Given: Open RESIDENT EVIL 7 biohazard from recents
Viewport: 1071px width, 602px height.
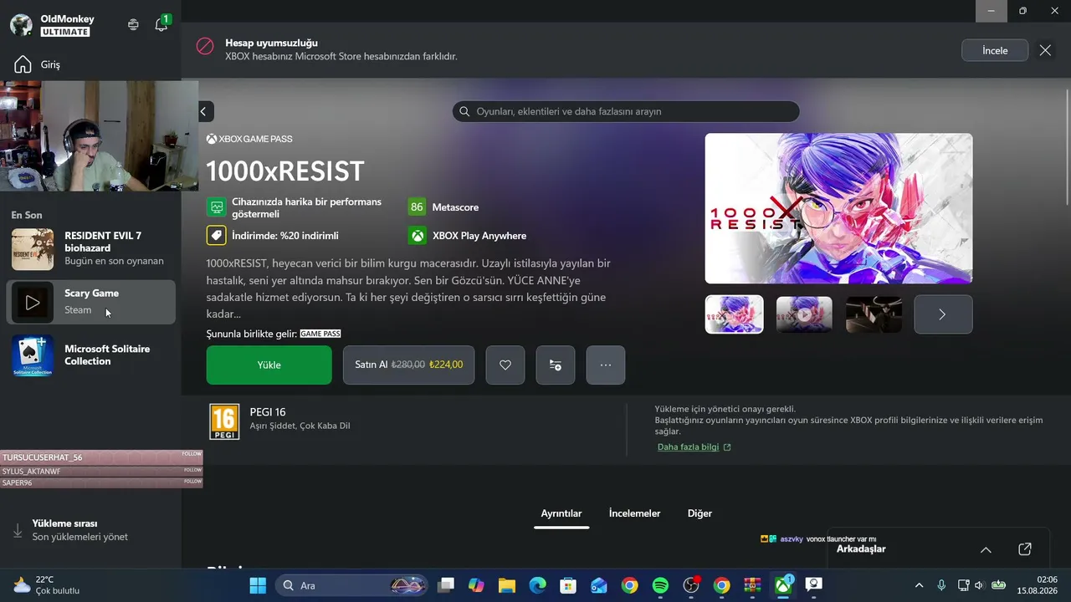Looking at the screenshot, I should [91, 249].
